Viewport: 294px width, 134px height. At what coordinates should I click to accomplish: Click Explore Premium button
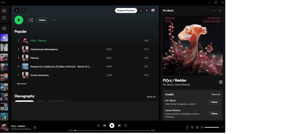tap(126, 11)
